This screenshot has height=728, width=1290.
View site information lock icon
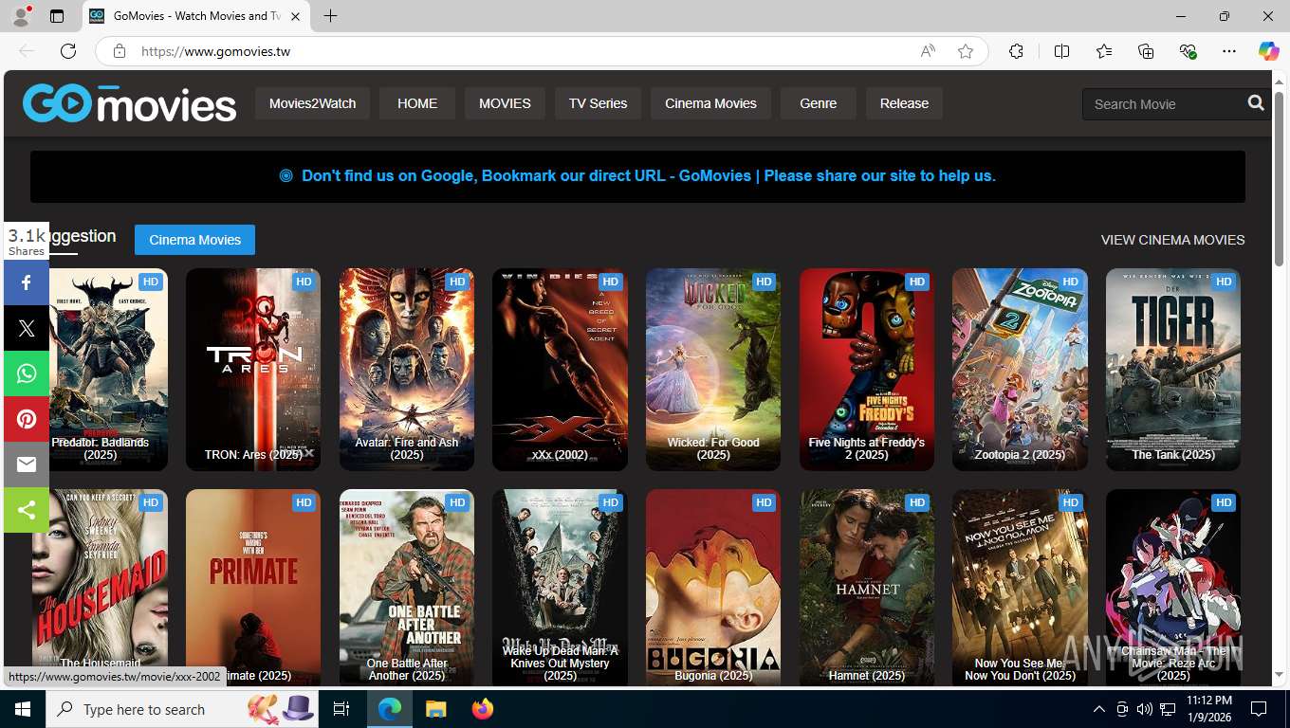pyautogui.click(x=120, y=51)
